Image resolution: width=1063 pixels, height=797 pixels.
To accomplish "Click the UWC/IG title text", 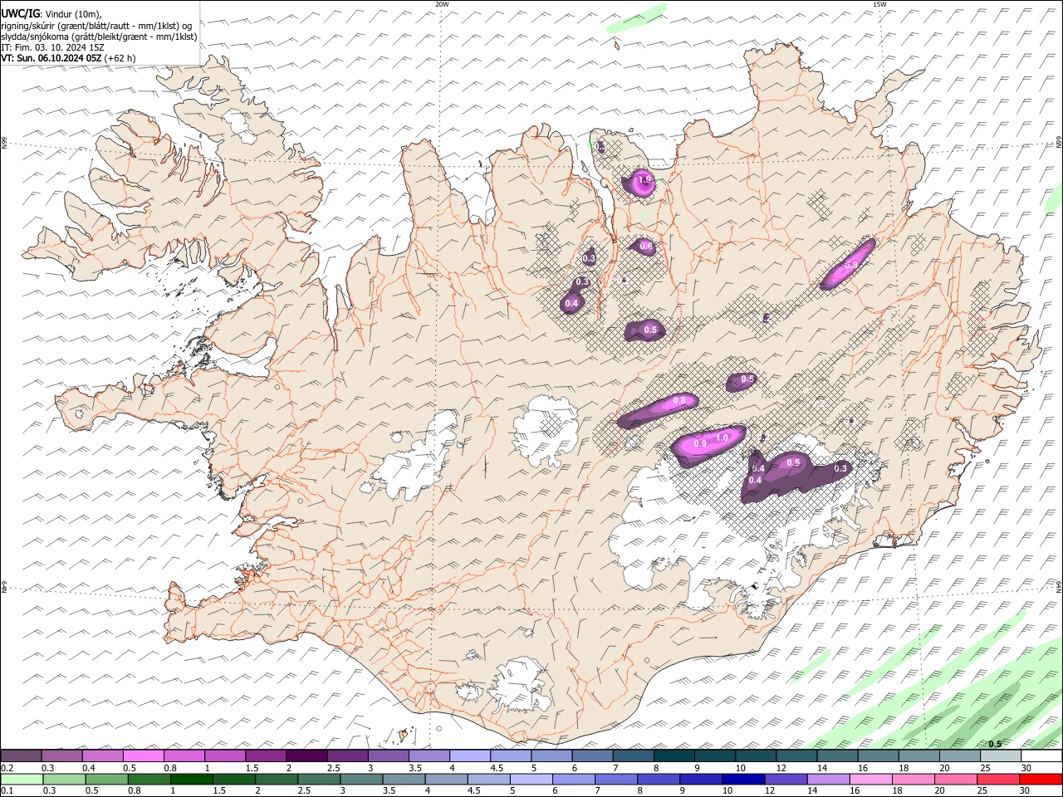I will [x=21, y=13].
